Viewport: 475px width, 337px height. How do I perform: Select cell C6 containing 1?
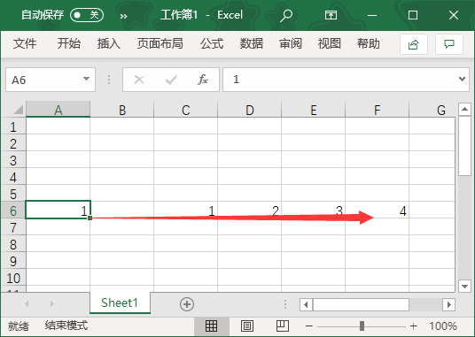186,210
